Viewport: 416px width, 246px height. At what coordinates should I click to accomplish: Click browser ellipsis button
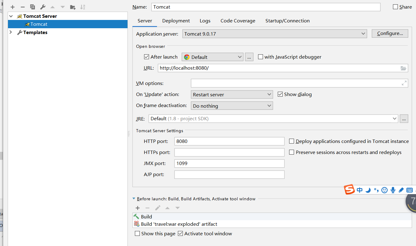(249, 57)
